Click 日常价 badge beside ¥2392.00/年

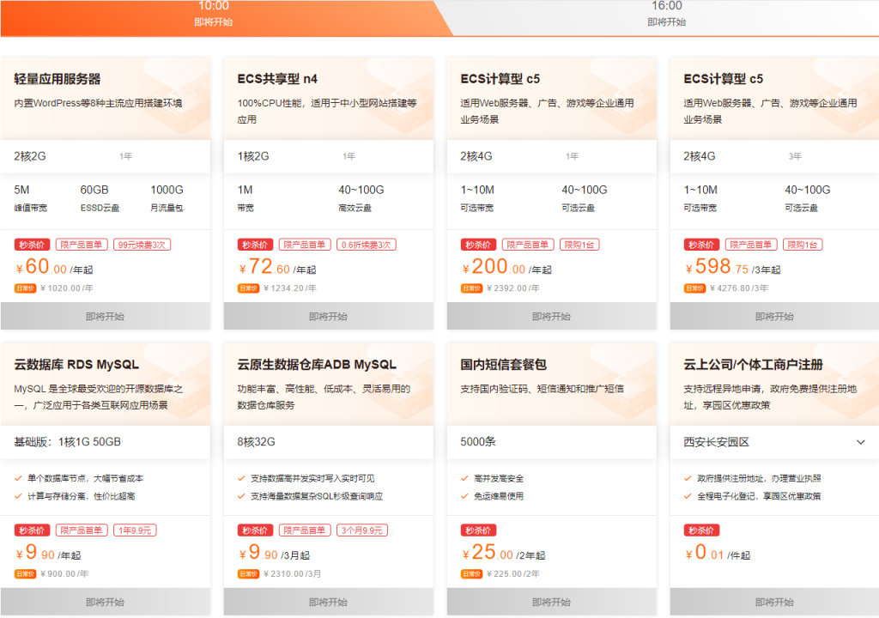tap(471, 288)
